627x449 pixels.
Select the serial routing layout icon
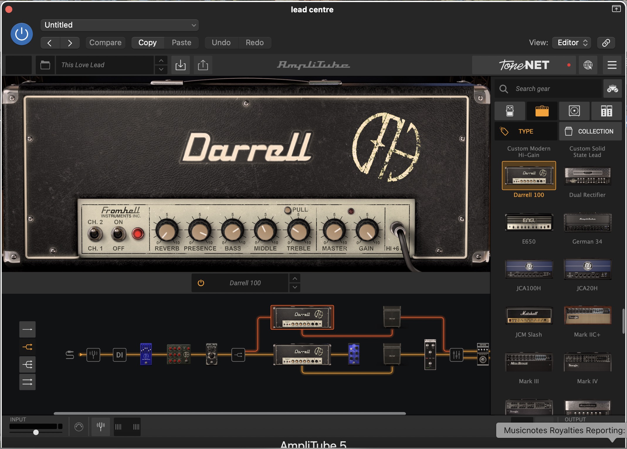[x=28, y=329]
